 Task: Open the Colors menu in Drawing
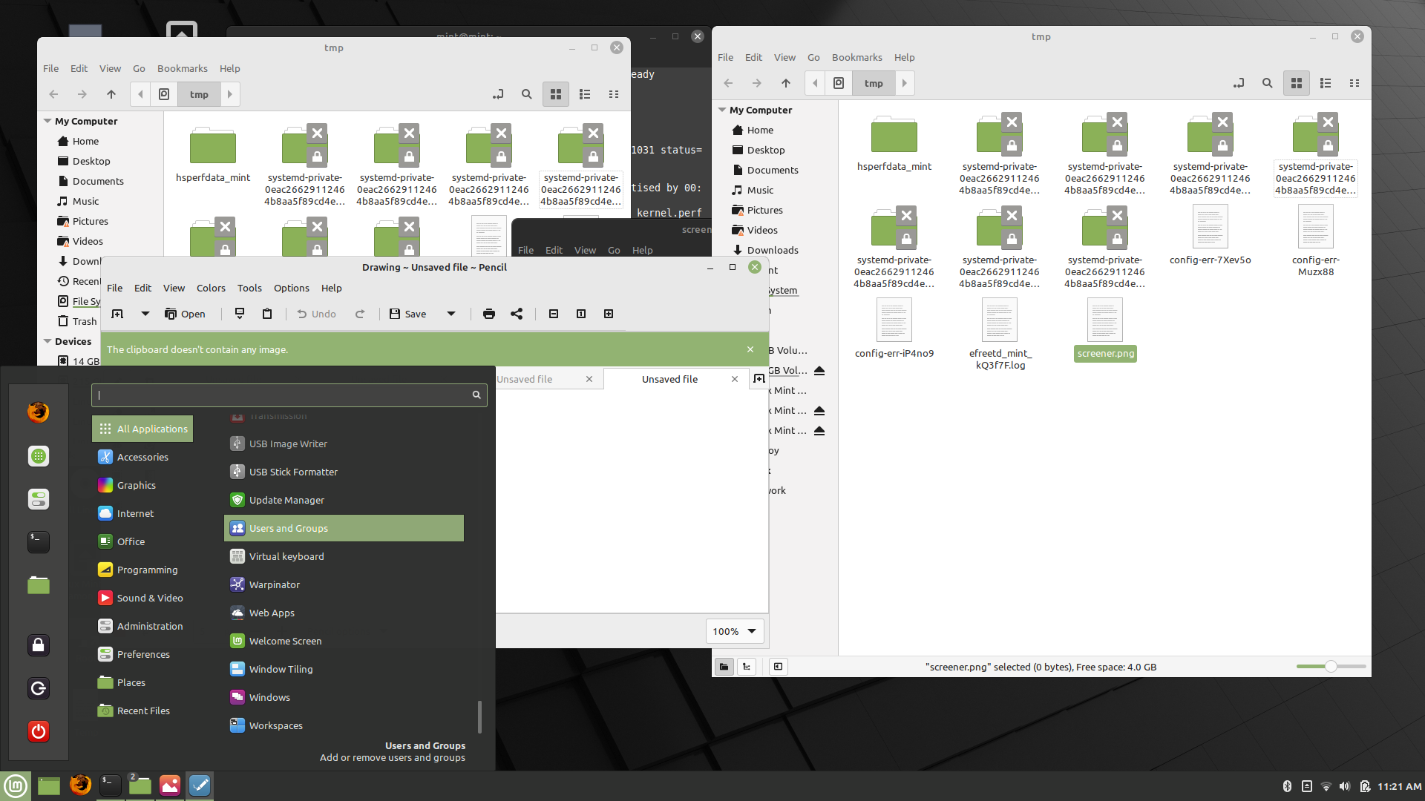click(x=211, y=288)
